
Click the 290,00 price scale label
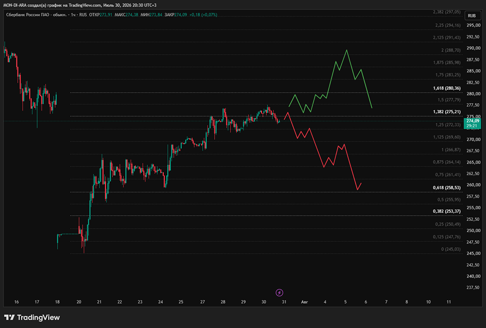pyautogui.click(x=473, y=48)
